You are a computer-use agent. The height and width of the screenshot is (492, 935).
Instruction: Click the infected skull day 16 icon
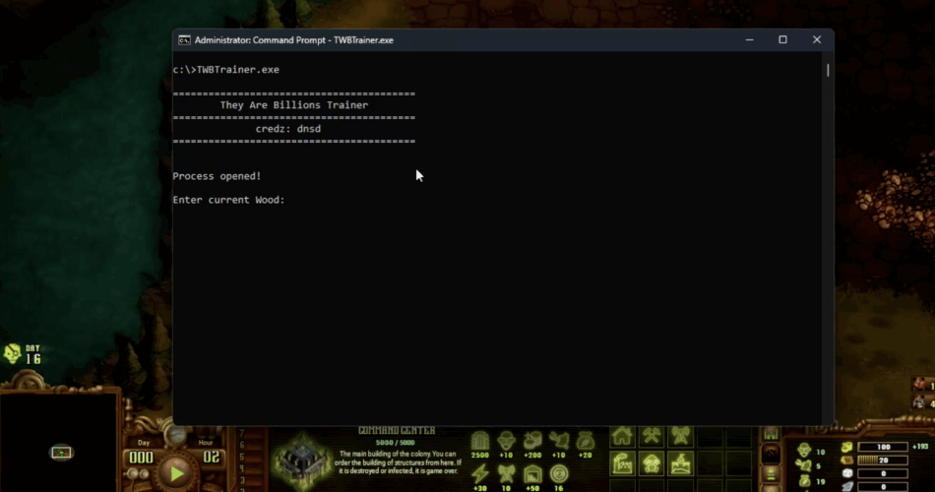(12, 353)
